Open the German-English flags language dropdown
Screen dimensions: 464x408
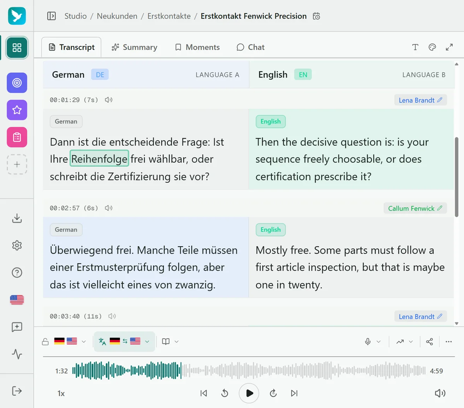pyautogui.click(x=70, y=341)
